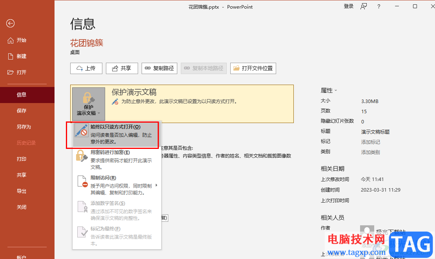The width and height of the screenshot is (435, 259).
Task: Click the 相关日期 section heading
Action: tap(332, 169)
